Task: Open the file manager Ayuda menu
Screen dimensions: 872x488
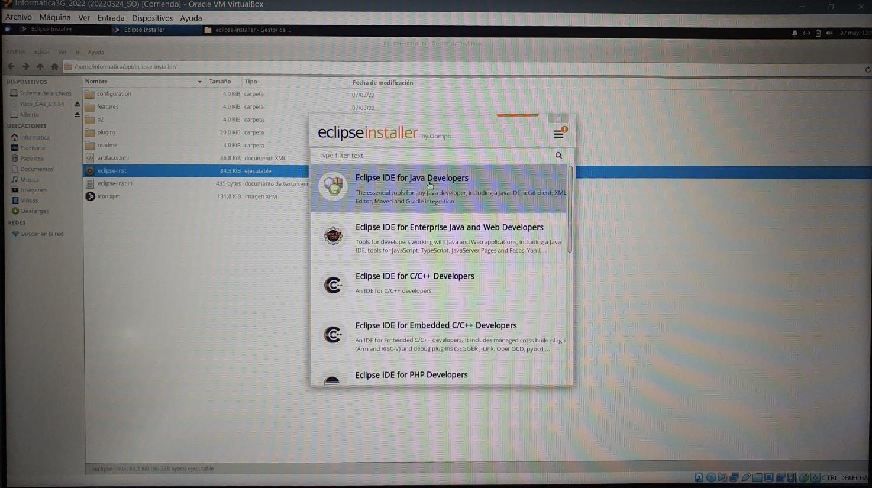Action: (x=95, y=52)
